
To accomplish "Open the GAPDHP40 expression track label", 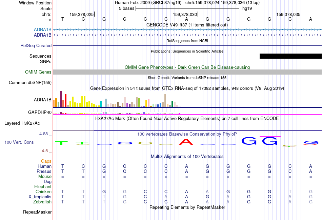I will (40, 112).
